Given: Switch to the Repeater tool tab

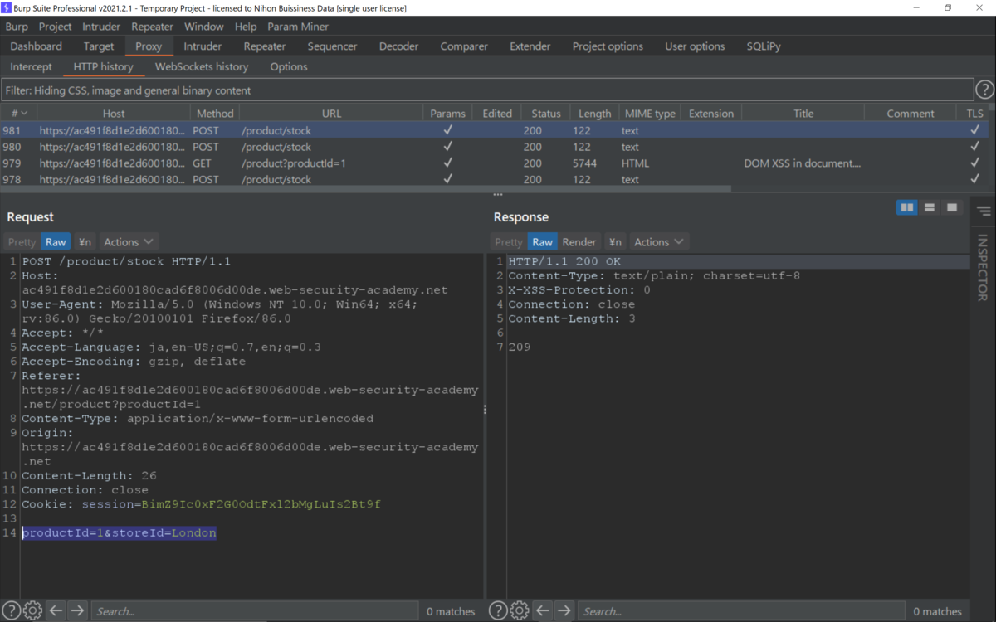Looking at the screenshot, I should click(265, 46).
